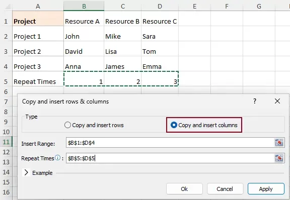290x200 pixels.
Task: Select column G header
Action: [259, 6]
